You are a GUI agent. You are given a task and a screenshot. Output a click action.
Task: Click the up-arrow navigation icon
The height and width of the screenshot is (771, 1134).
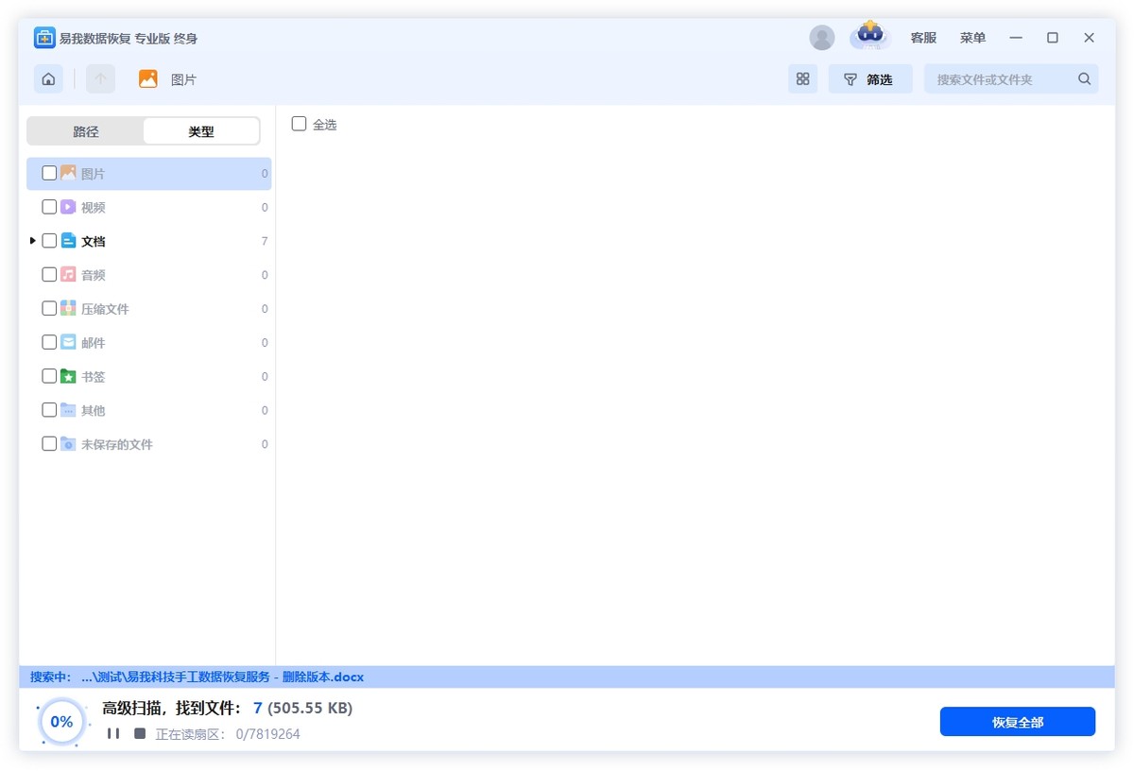[100, 79]
